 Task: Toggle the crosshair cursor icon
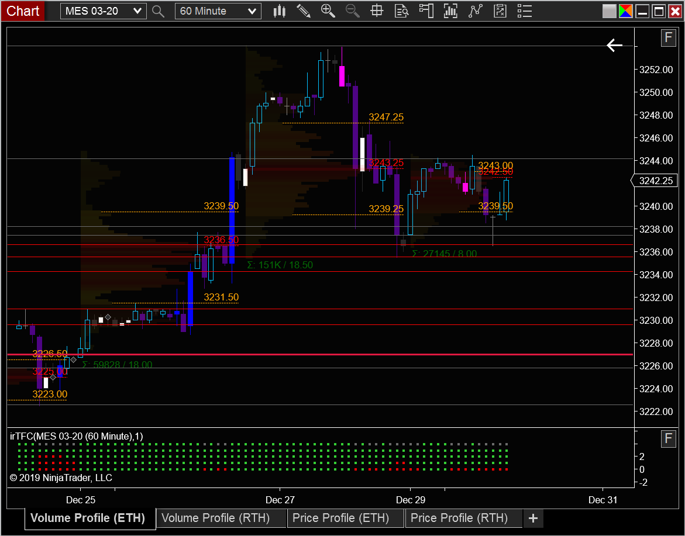(x=377, y=11)
